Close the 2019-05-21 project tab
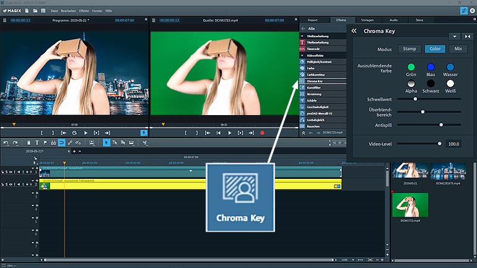The width and height of the screenshot is (477, 268). [x=69, y=151]
